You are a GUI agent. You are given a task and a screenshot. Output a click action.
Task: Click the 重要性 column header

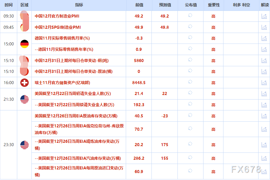212,5
